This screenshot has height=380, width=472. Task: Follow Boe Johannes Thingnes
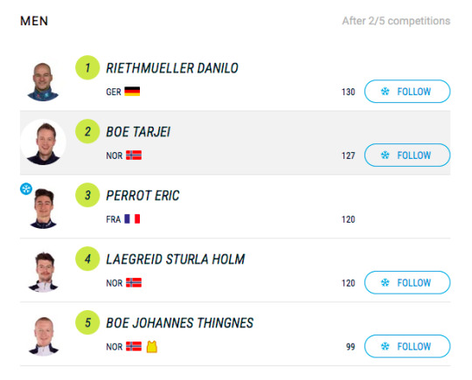(x=407, y=346)
